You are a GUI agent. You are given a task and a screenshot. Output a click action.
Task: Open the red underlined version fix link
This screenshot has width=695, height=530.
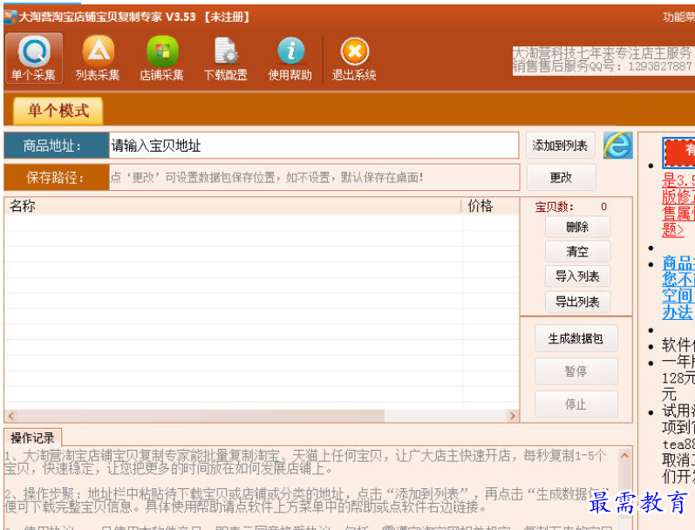click(x=678, y=205)
